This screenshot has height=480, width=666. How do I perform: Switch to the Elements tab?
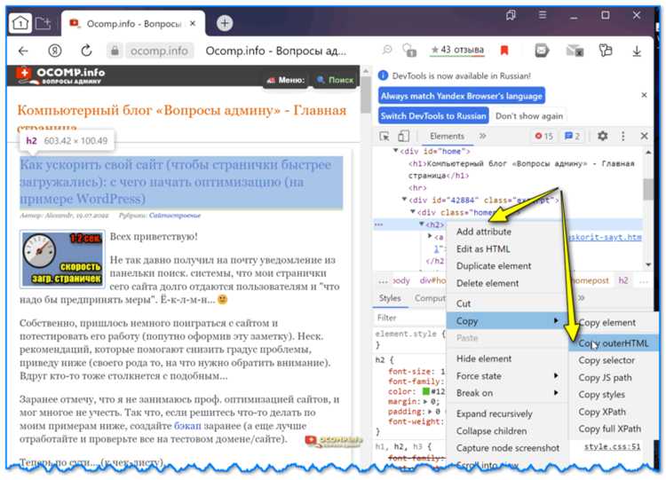coord(447,137)
